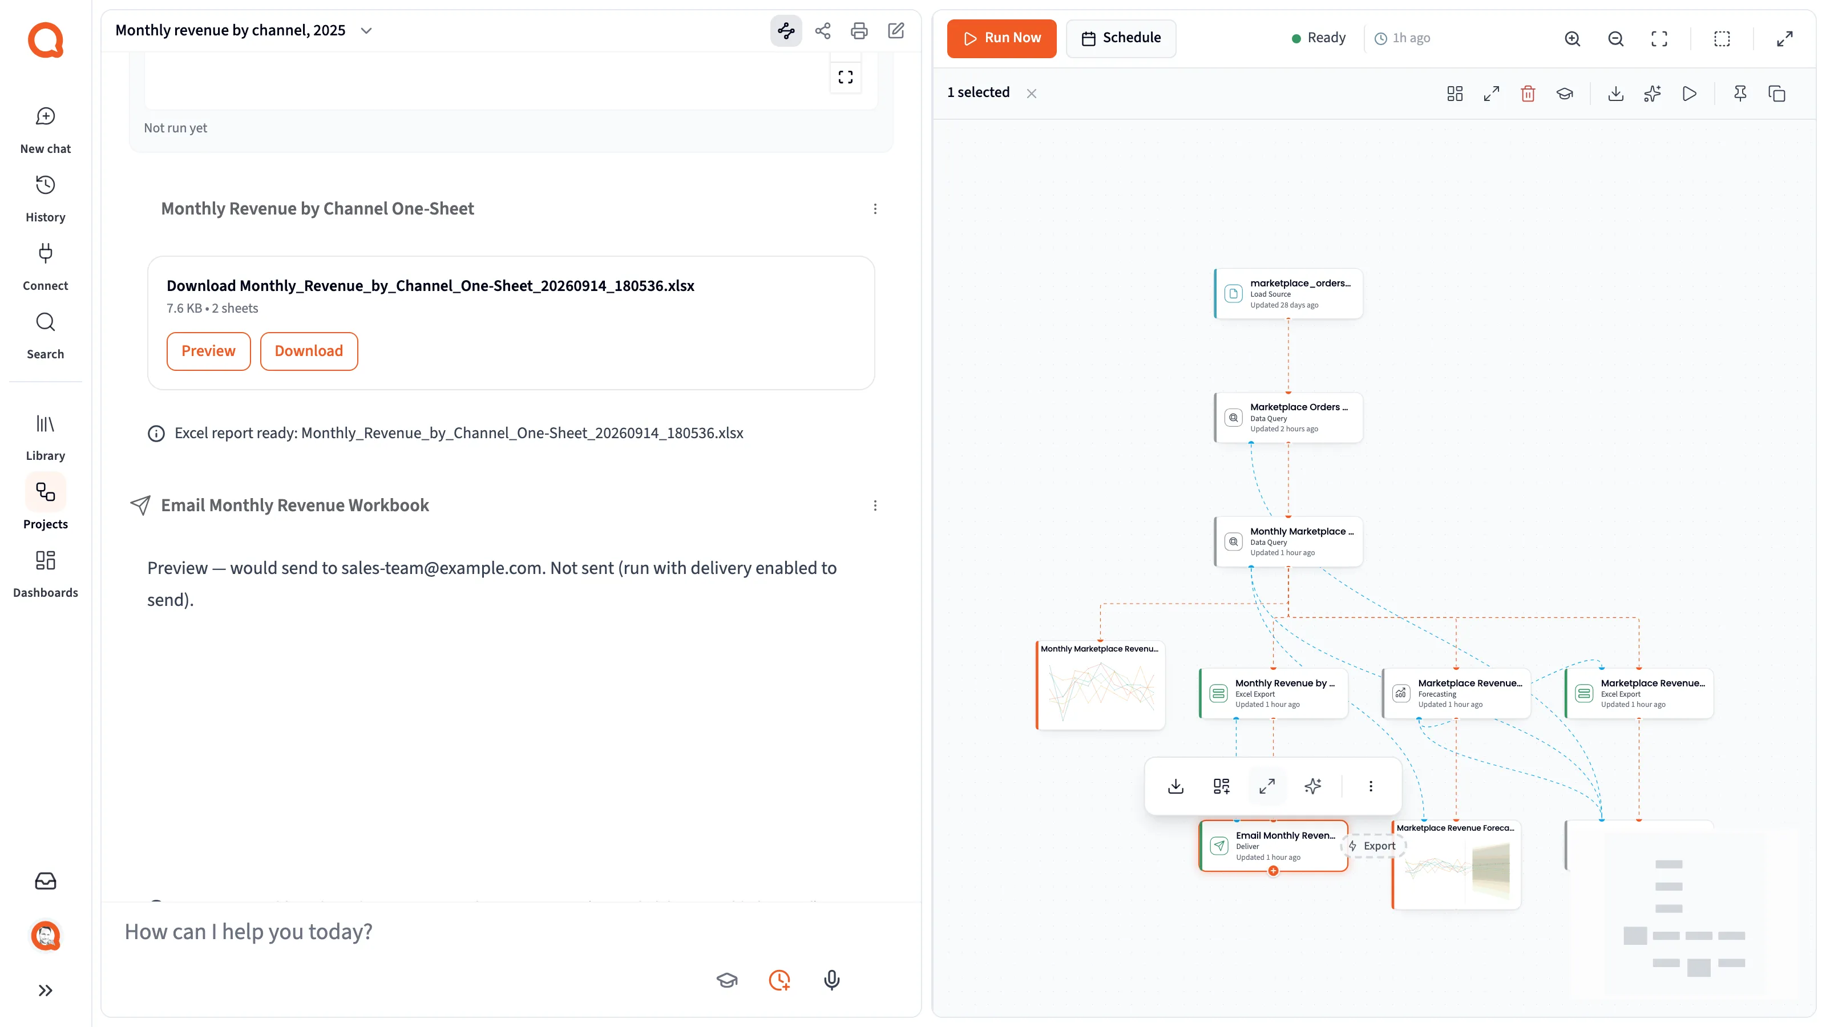Click the Export chip next to Deliver node

1373,846
